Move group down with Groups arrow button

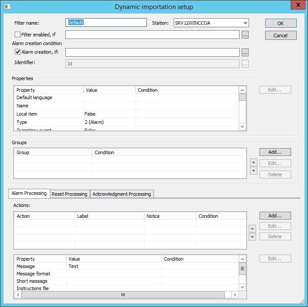click(x=253, y=171)
